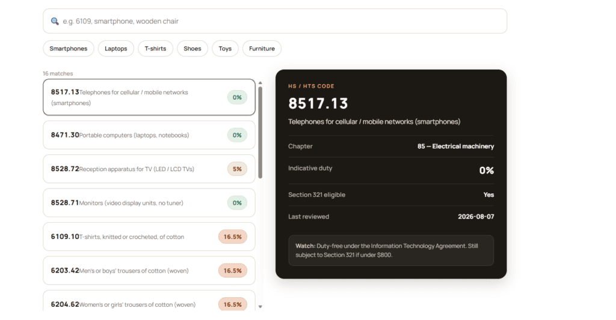
Task: Select the Shoes quick filter chip
Action: [192, 49]
